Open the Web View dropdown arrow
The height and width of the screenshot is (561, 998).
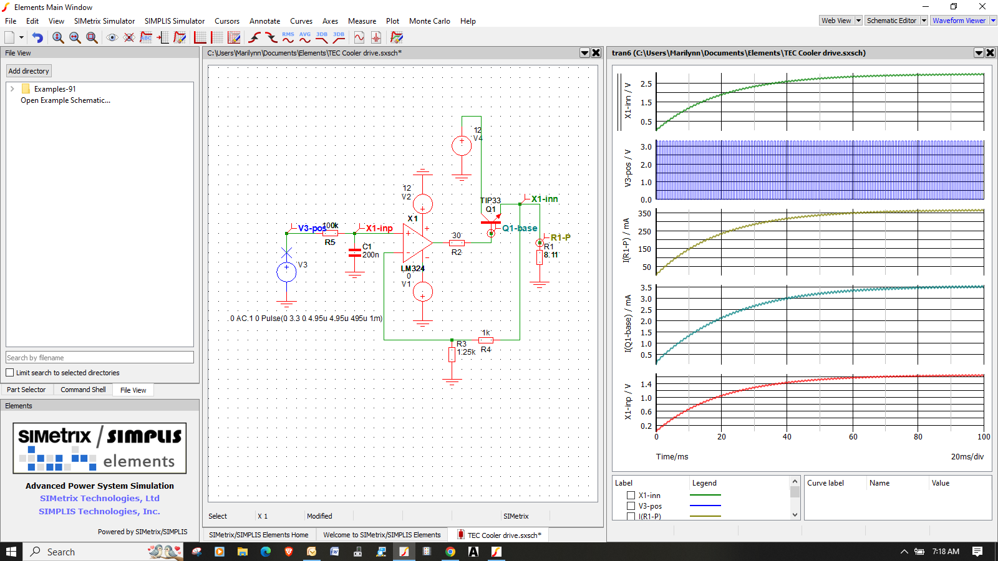pyautogui.click(x=858, y=21)
